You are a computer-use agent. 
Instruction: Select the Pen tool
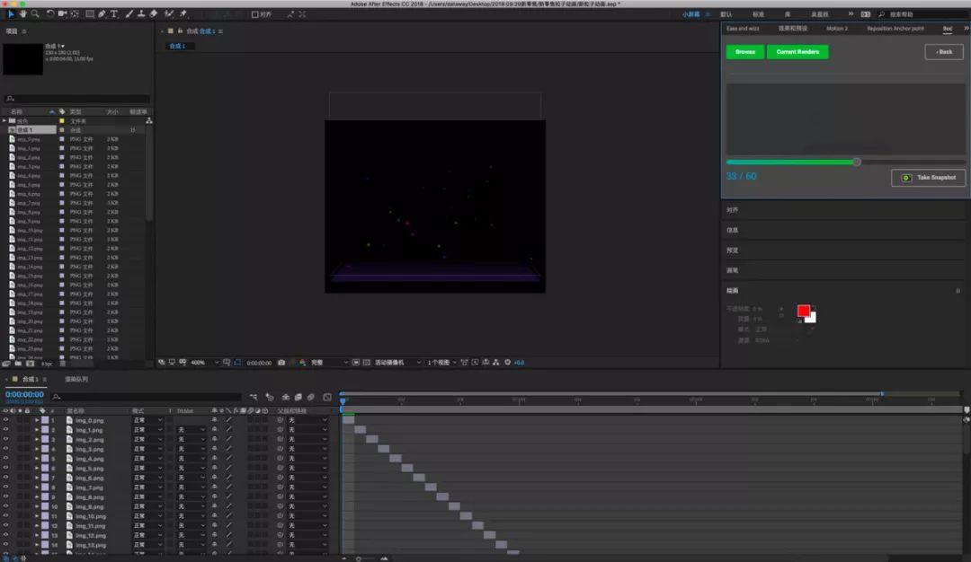pos(102,14)
